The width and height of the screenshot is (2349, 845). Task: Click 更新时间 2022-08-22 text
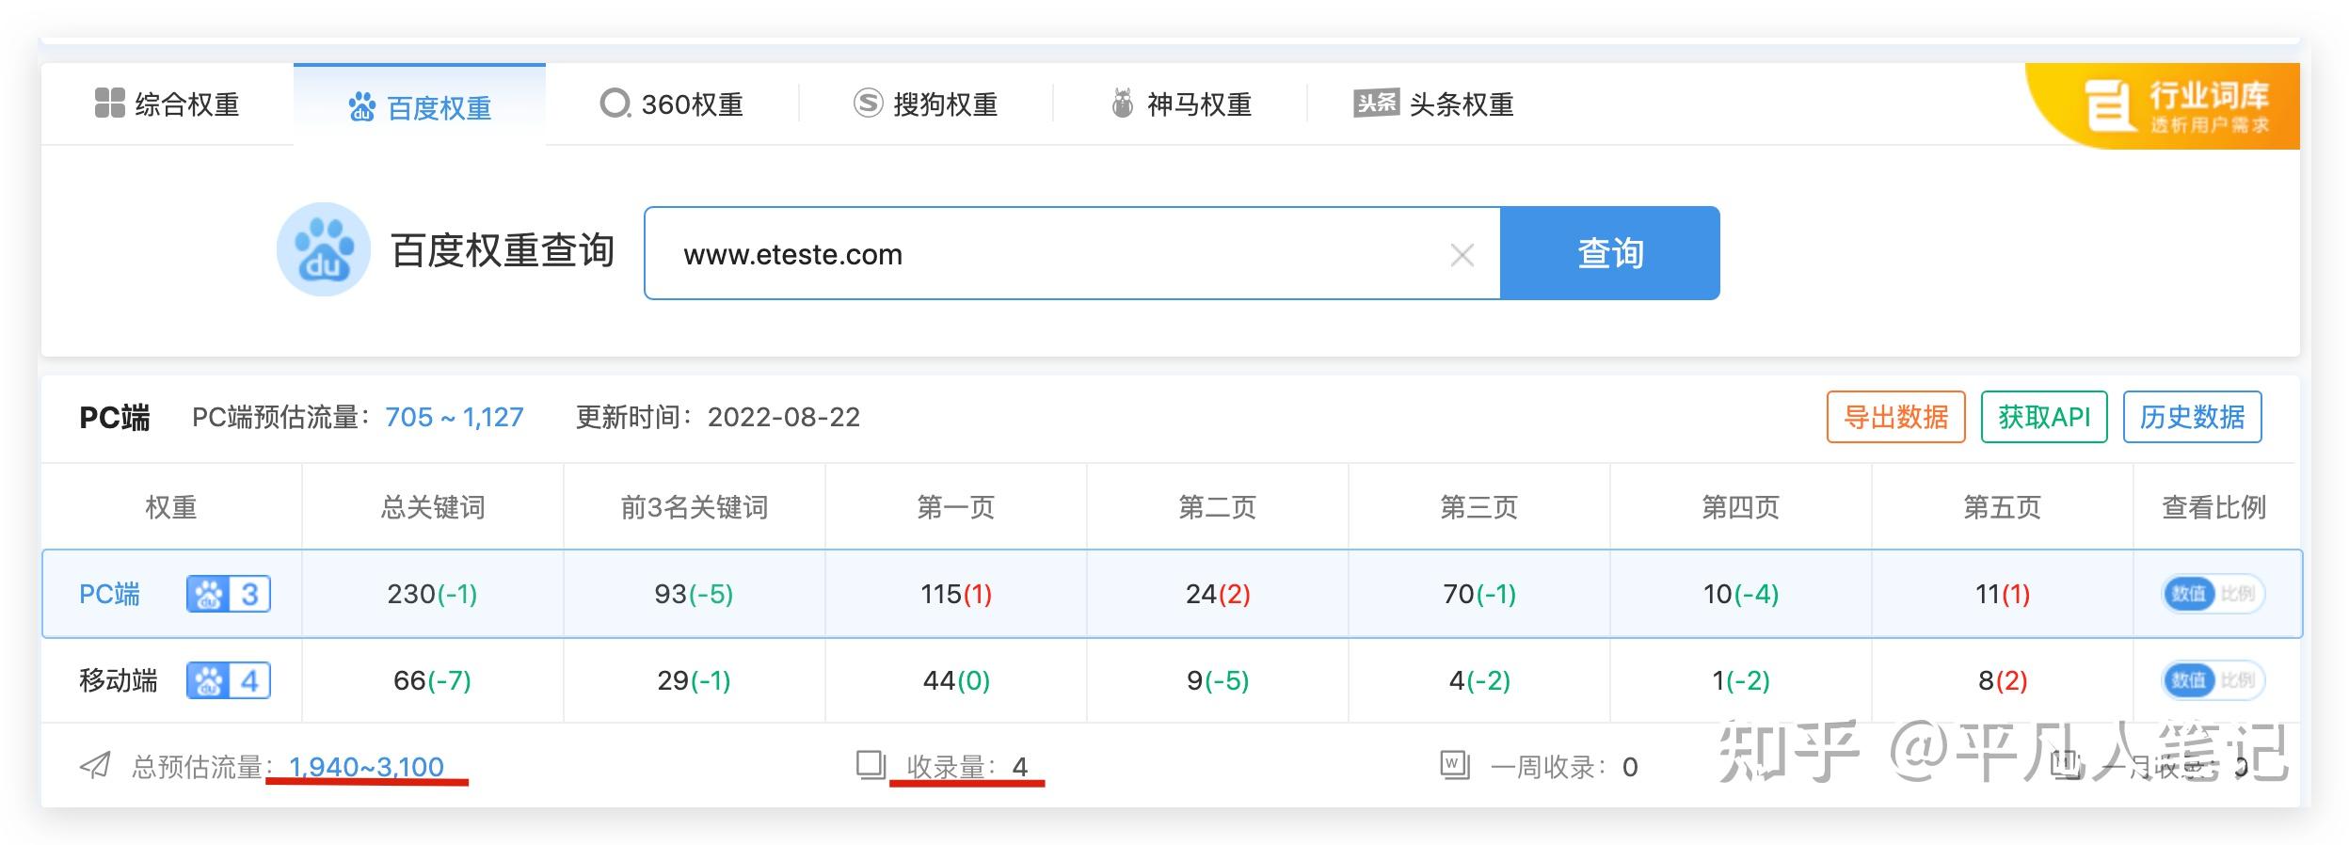click(x=718, y=417)
